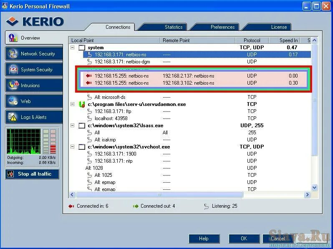
Task: Click the Kerio logo in the header
Action: point(35,21)
